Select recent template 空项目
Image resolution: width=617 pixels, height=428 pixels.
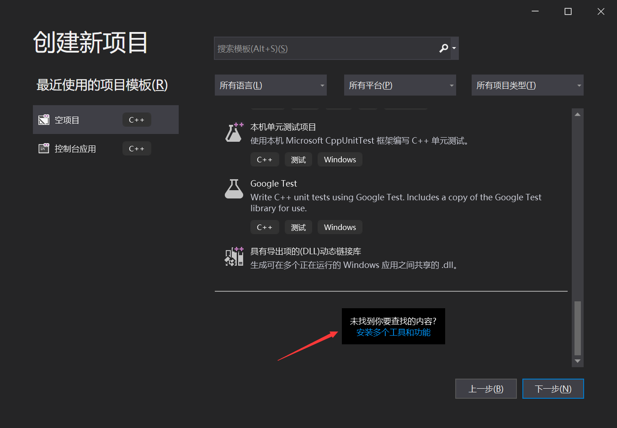coord(106,120)
